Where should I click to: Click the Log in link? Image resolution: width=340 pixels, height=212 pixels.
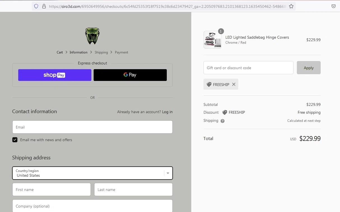(167, 112)
